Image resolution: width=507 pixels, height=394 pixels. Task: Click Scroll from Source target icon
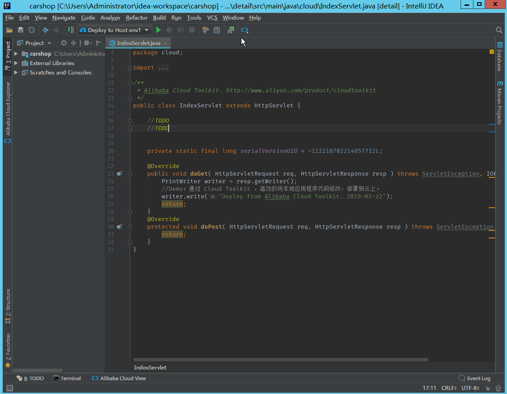tap(64, 43)
